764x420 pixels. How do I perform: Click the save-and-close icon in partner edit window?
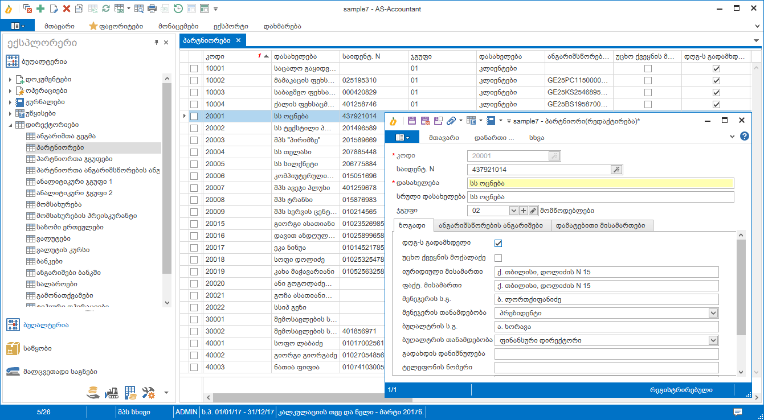tap(425, 121)
